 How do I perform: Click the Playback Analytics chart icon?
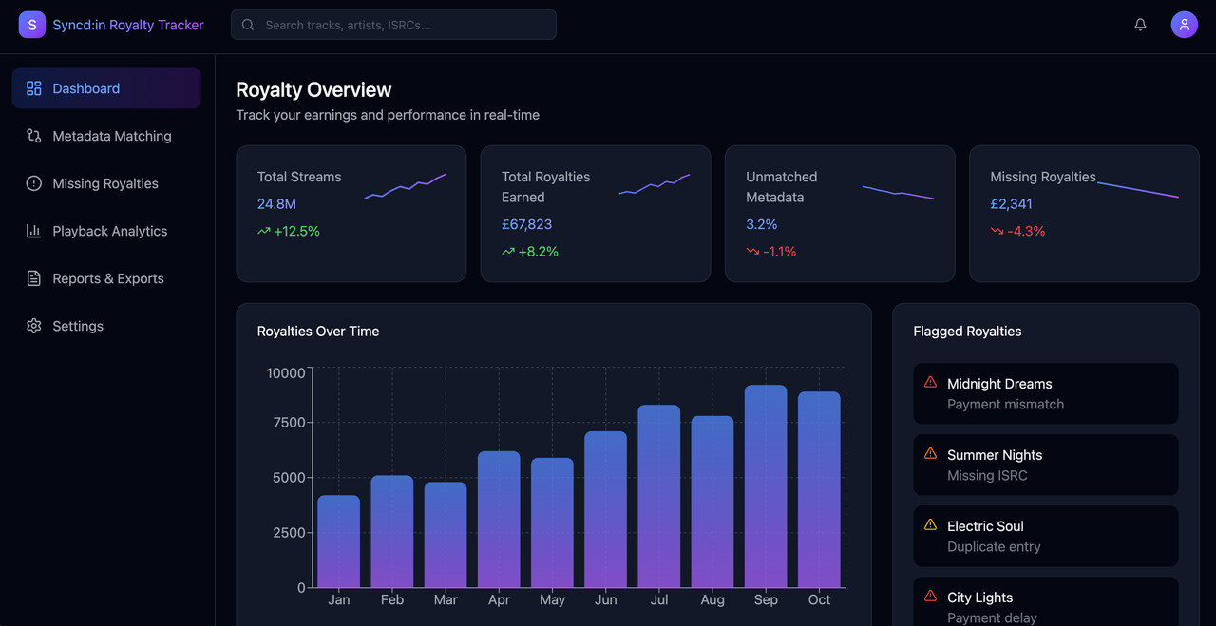coord(34,231)
